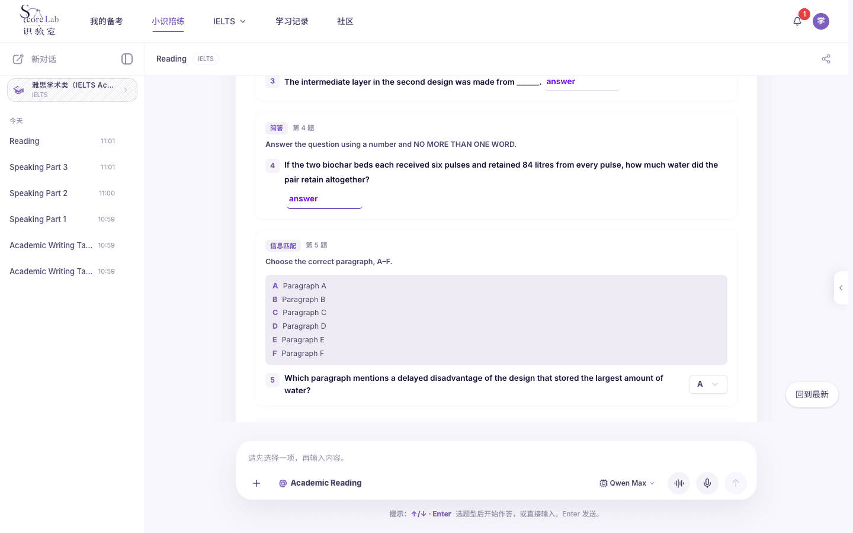Screen dimensions: 853x533
Task: Open the Qwen Max model dropdown
Action: [x=627, y=483]
